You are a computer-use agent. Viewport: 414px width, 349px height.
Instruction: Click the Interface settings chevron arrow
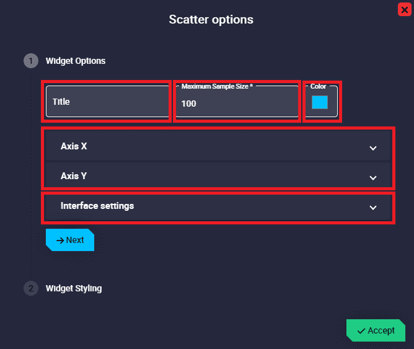(x=373, y=208)
